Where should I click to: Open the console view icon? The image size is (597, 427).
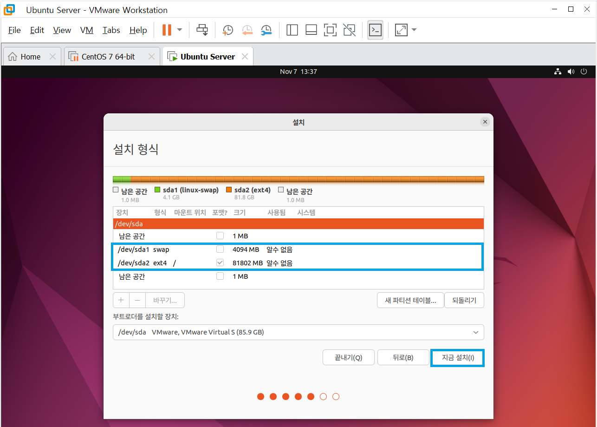click(375, 30)
